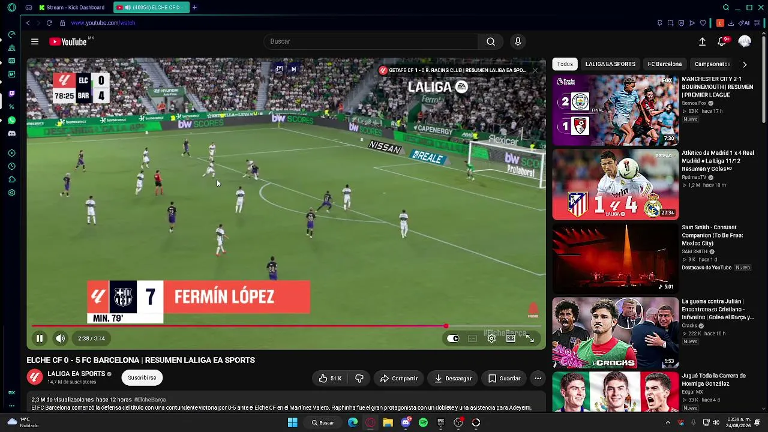Dislike the video
The height and width of the screenshot is (432, 768).
359,378
